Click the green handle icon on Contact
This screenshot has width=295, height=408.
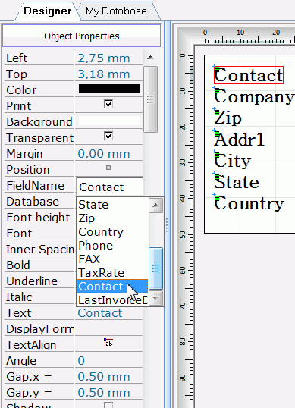[218, 70]
